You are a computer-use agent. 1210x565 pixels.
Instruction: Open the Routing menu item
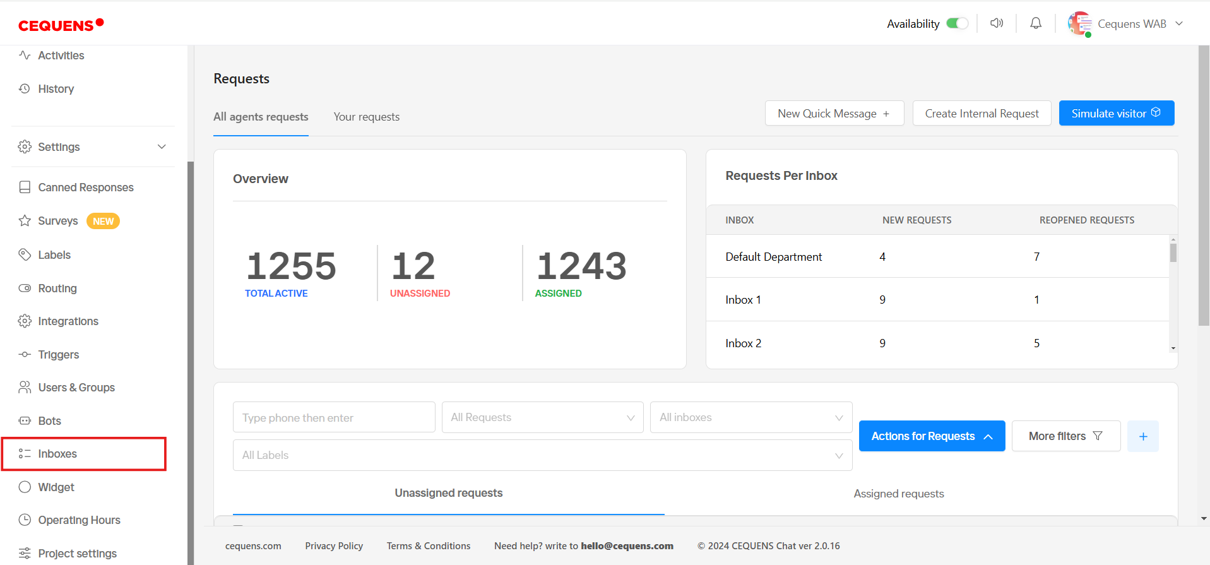(x=57, y=288)
